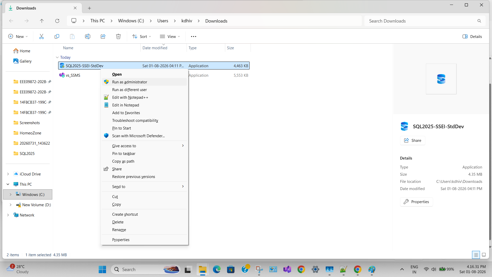This screenshot has width=492, height=277.
Task: Click the SQL2025-SSEI-StdDev preview thumbnail
Action: (441, 79)
